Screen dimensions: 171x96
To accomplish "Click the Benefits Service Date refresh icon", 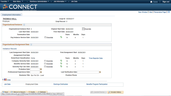I will (x=61, y=63).
